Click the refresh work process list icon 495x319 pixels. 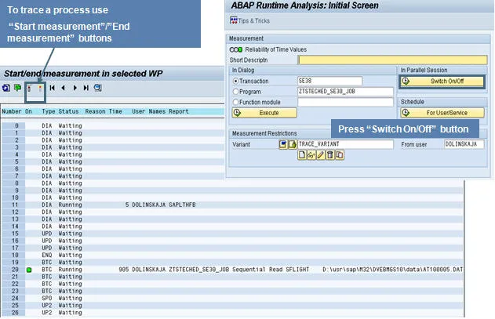[5, 88]
